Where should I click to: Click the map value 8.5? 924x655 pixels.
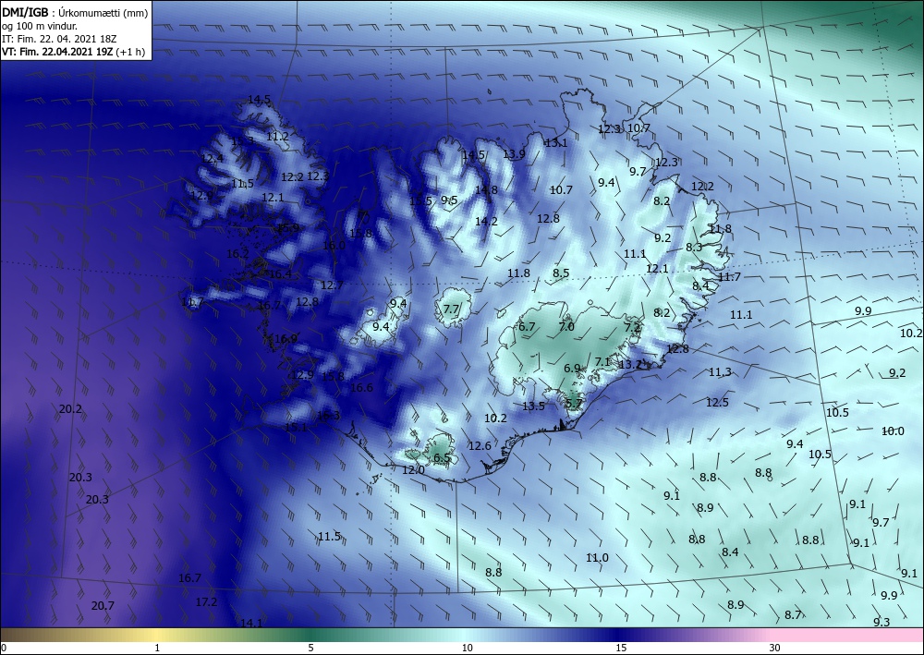point(561,273)
